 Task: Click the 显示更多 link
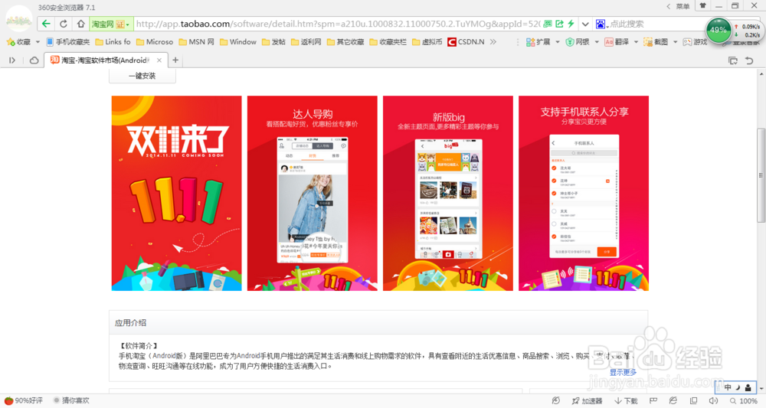click(x=623, y=372)
